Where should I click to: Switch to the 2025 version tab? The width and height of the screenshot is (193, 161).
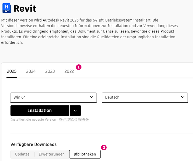pos(12,72)
